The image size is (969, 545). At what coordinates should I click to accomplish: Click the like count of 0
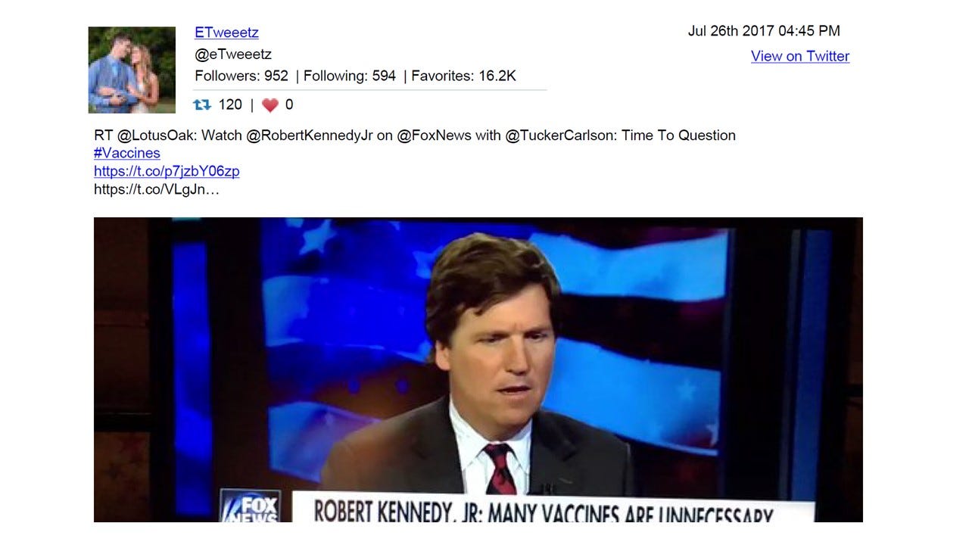pyautogui.click(x=289, y=104)
